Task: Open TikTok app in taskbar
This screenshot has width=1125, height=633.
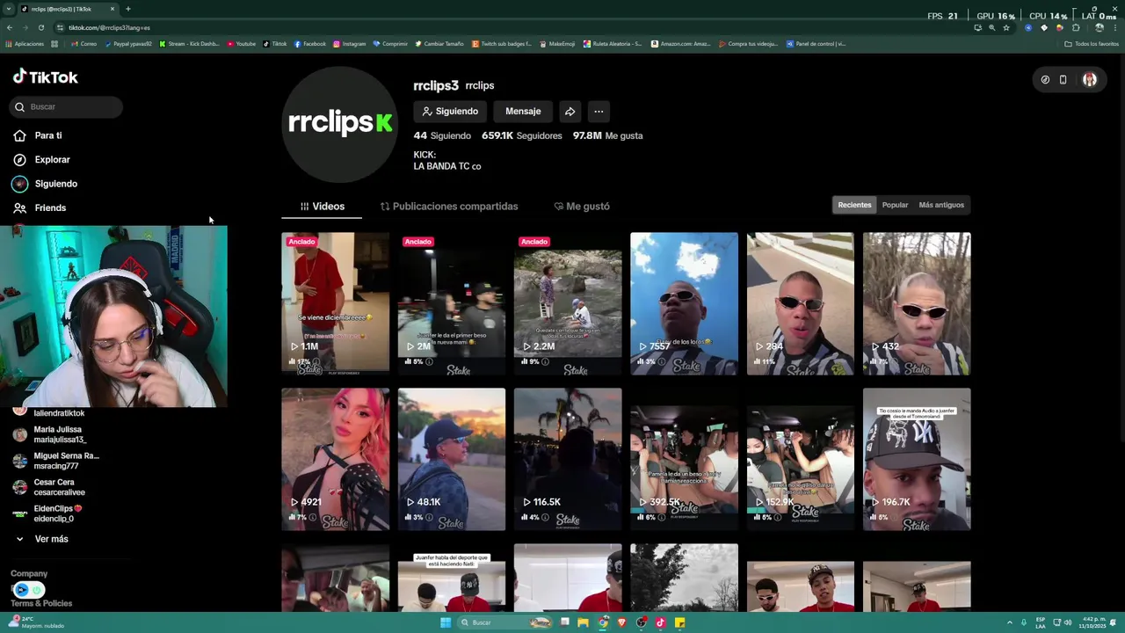Action: (x=661, y=622)
